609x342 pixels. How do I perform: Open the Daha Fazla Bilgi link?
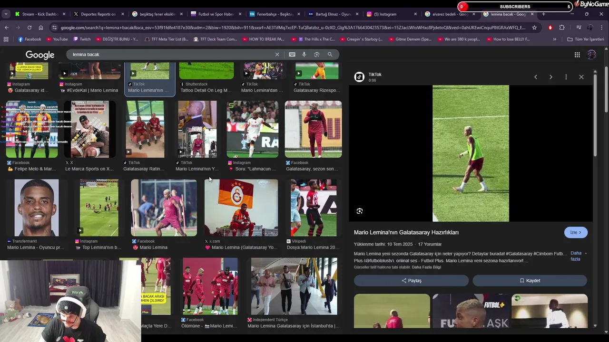426,267
